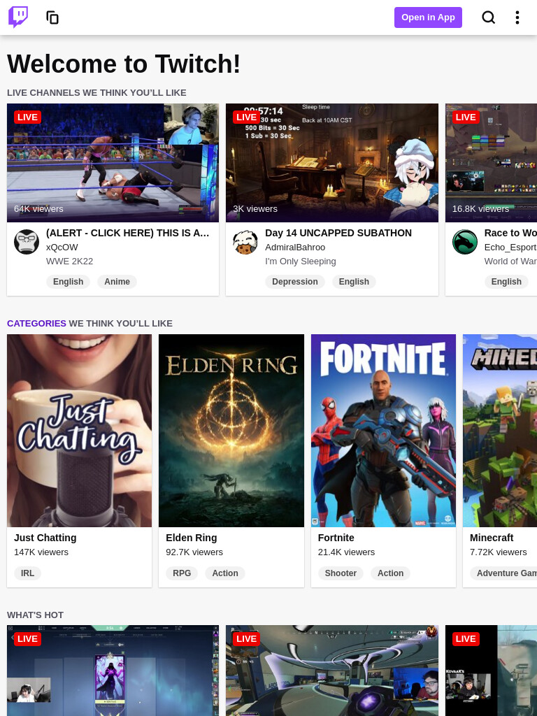Click 7.72K viewers text under Minecraft
The image size is (537, 716).
click(x=498, y=552)
